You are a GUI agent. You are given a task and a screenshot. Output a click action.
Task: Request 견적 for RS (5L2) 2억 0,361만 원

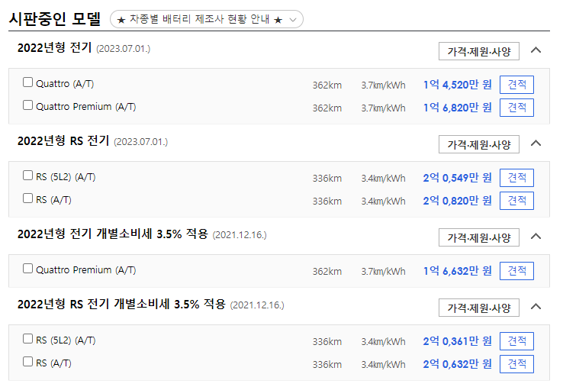tap(516, 341)
